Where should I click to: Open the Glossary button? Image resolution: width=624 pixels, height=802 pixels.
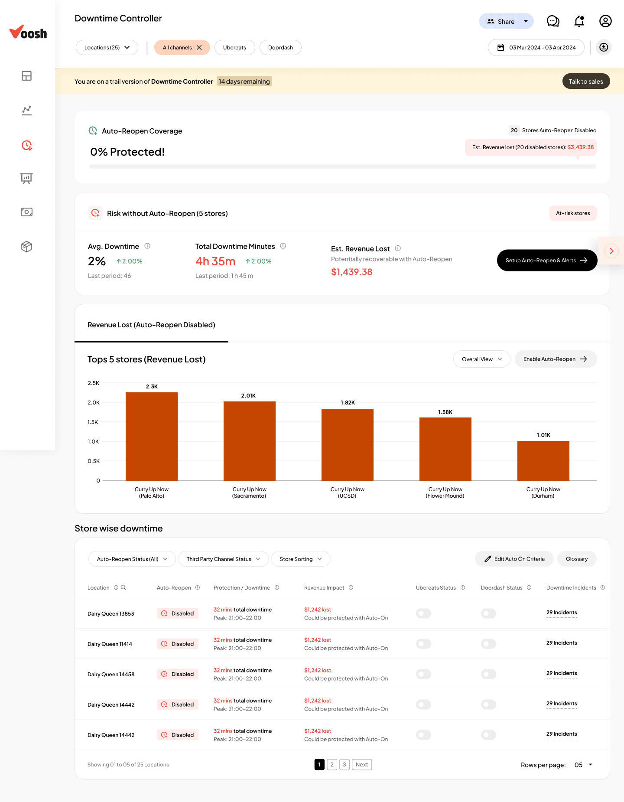(577, 559)
